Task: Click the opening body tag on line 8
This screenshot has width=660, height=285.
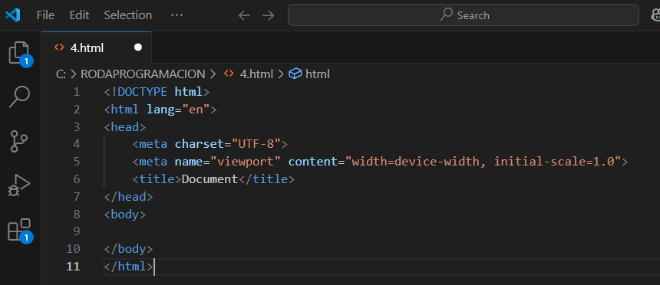Action: pos(125,215)
